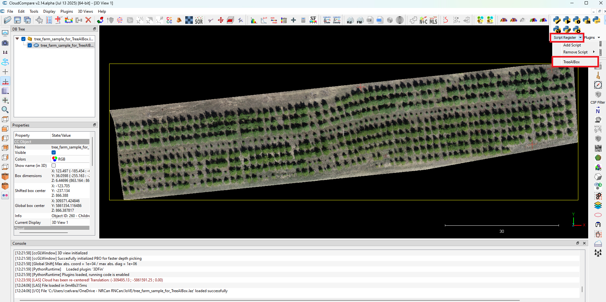The height and width of the screenshot is (302, 606).
Task: Open the Colors RGB dropdown
Action: pos(70,159)
